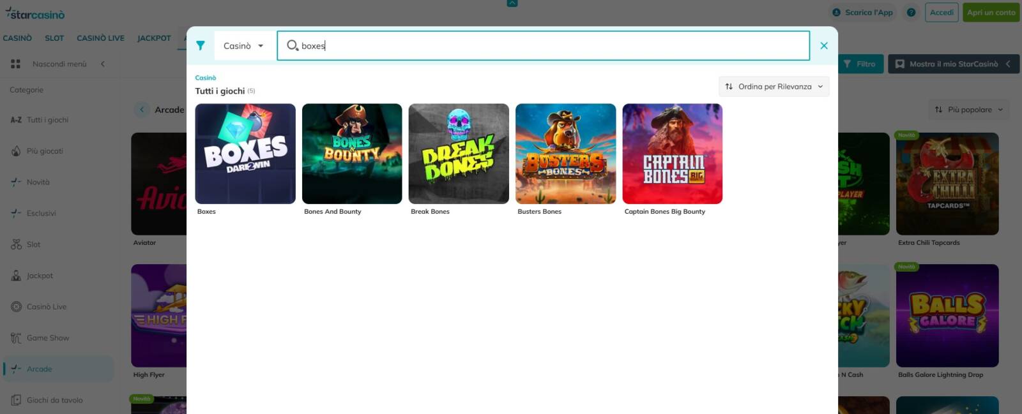Collapse the sidebar with Nascondi menù

(57, 64)
